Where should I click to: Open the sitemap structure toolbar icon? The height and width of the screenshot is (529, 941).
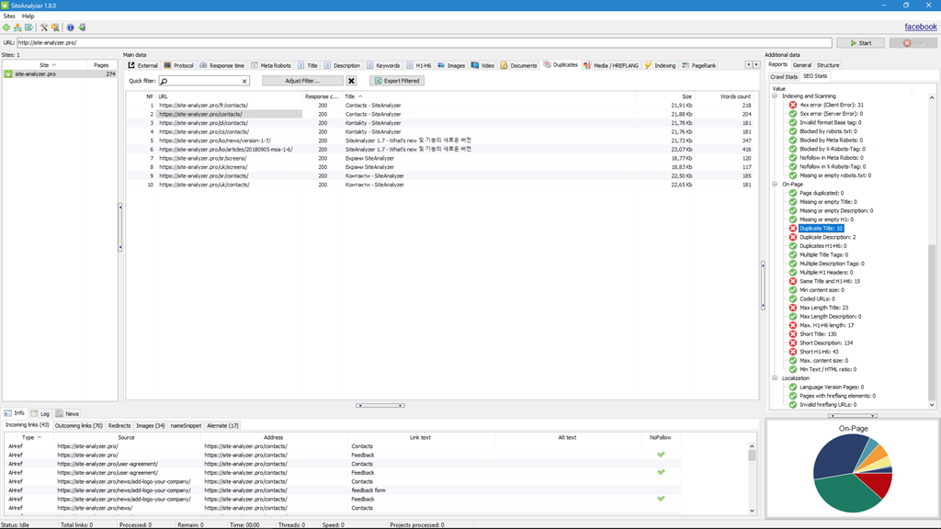pyautogui.click(x=17, y=28)
